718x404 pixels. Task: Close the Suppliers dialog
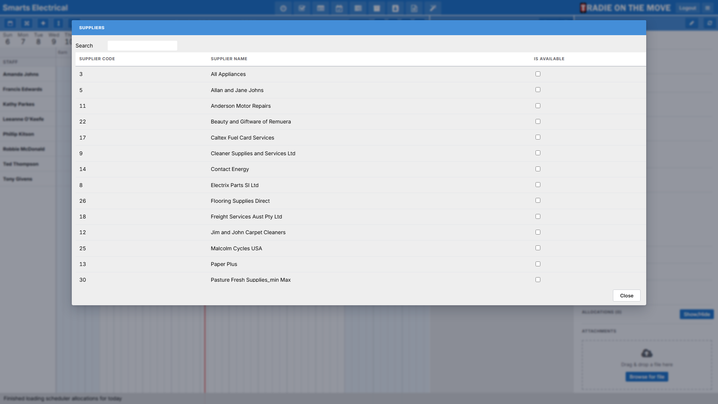(626, 296)
